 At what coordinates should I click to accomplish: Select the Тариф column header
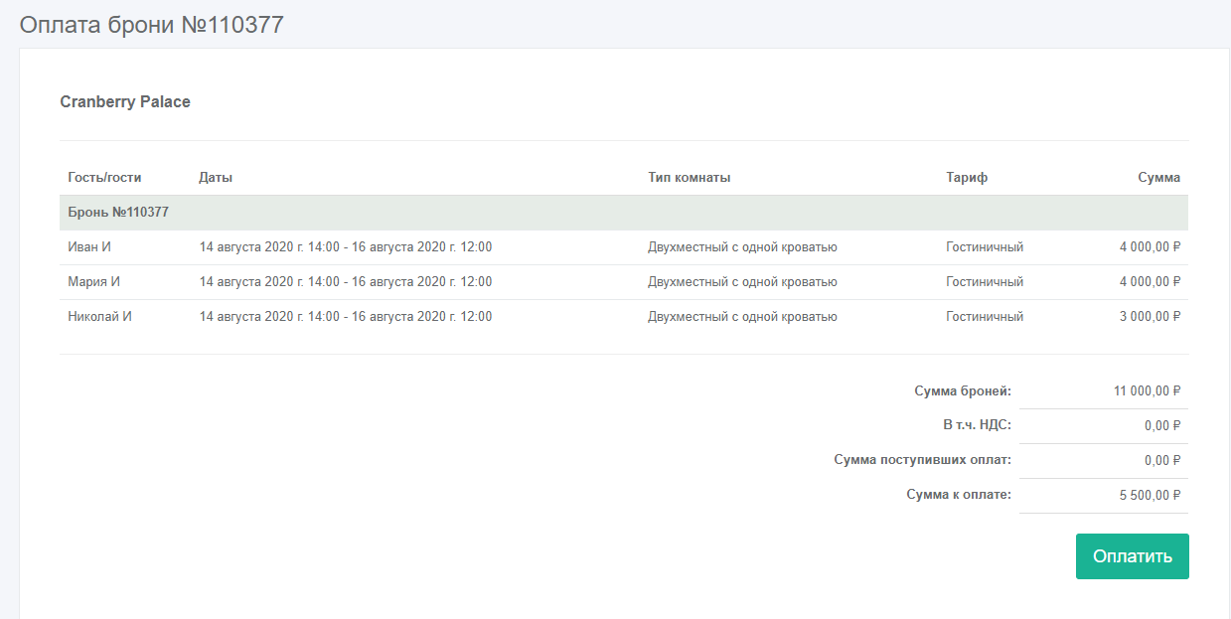pyautogui.click(x=967, y=178)
